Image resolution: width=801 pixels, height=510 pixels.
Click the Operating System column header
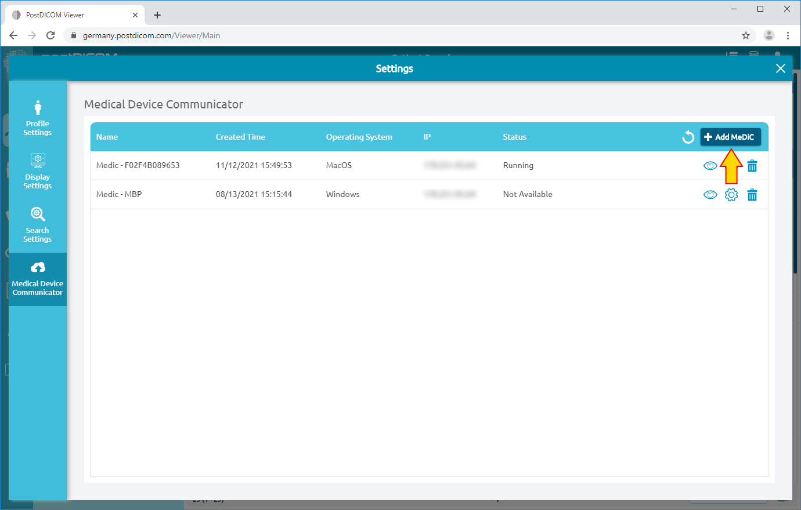pos(359,137)
